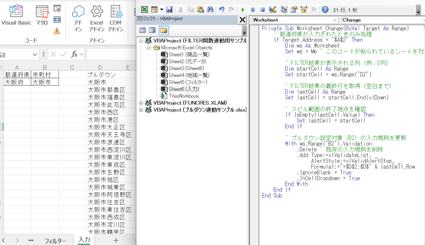Insert a UserForm from the toolbar
Screen dimensions: 425x245
[154, 10]
